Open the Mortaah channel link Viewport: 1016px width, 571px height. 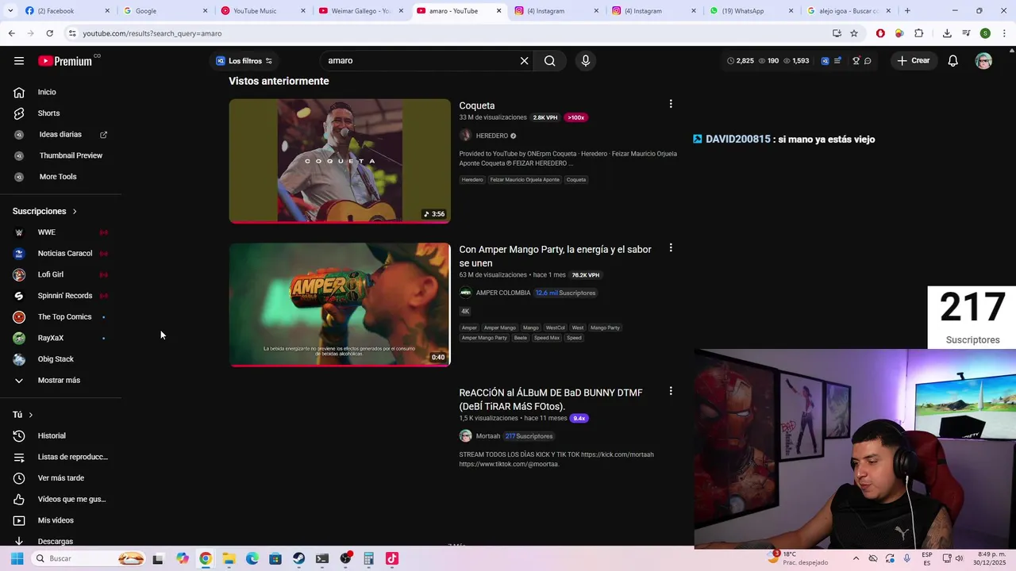[x=487, y=436]
